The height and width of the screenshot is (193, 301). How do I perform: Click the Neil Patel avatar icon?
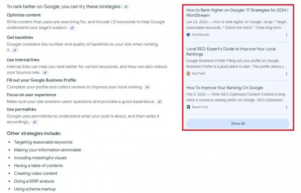pos(189,73)
